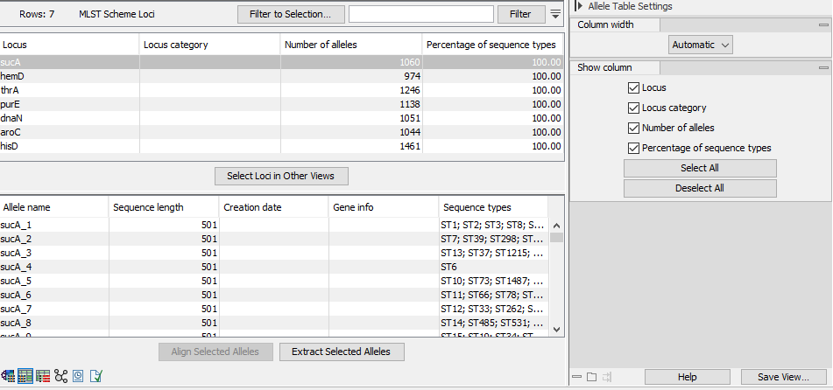Uncheck the Locus column checkbox
Viewport: 833px width, 390px height.
(633, 88)
